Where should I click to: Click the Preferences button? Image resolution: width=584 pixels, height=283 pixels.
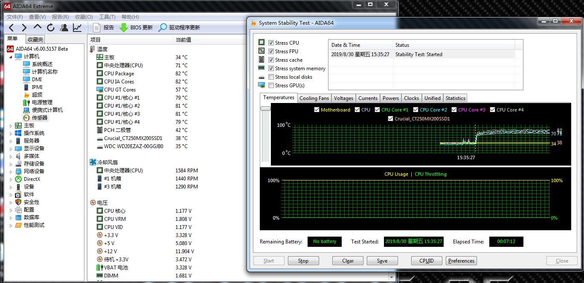461,261
